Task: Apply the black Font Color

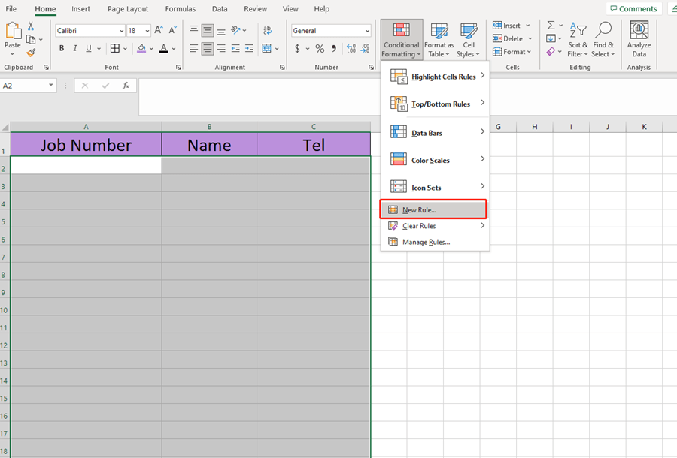Action: pos(164,48)
